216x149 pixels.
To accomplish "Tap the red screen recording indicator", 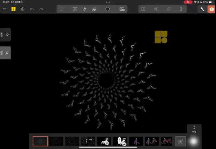I will pyautogui.click(x=188, y=2).
